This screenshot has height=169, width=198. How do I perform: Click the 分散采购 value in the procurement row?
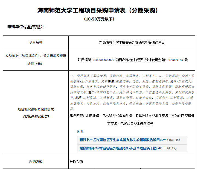click(76, 162)
